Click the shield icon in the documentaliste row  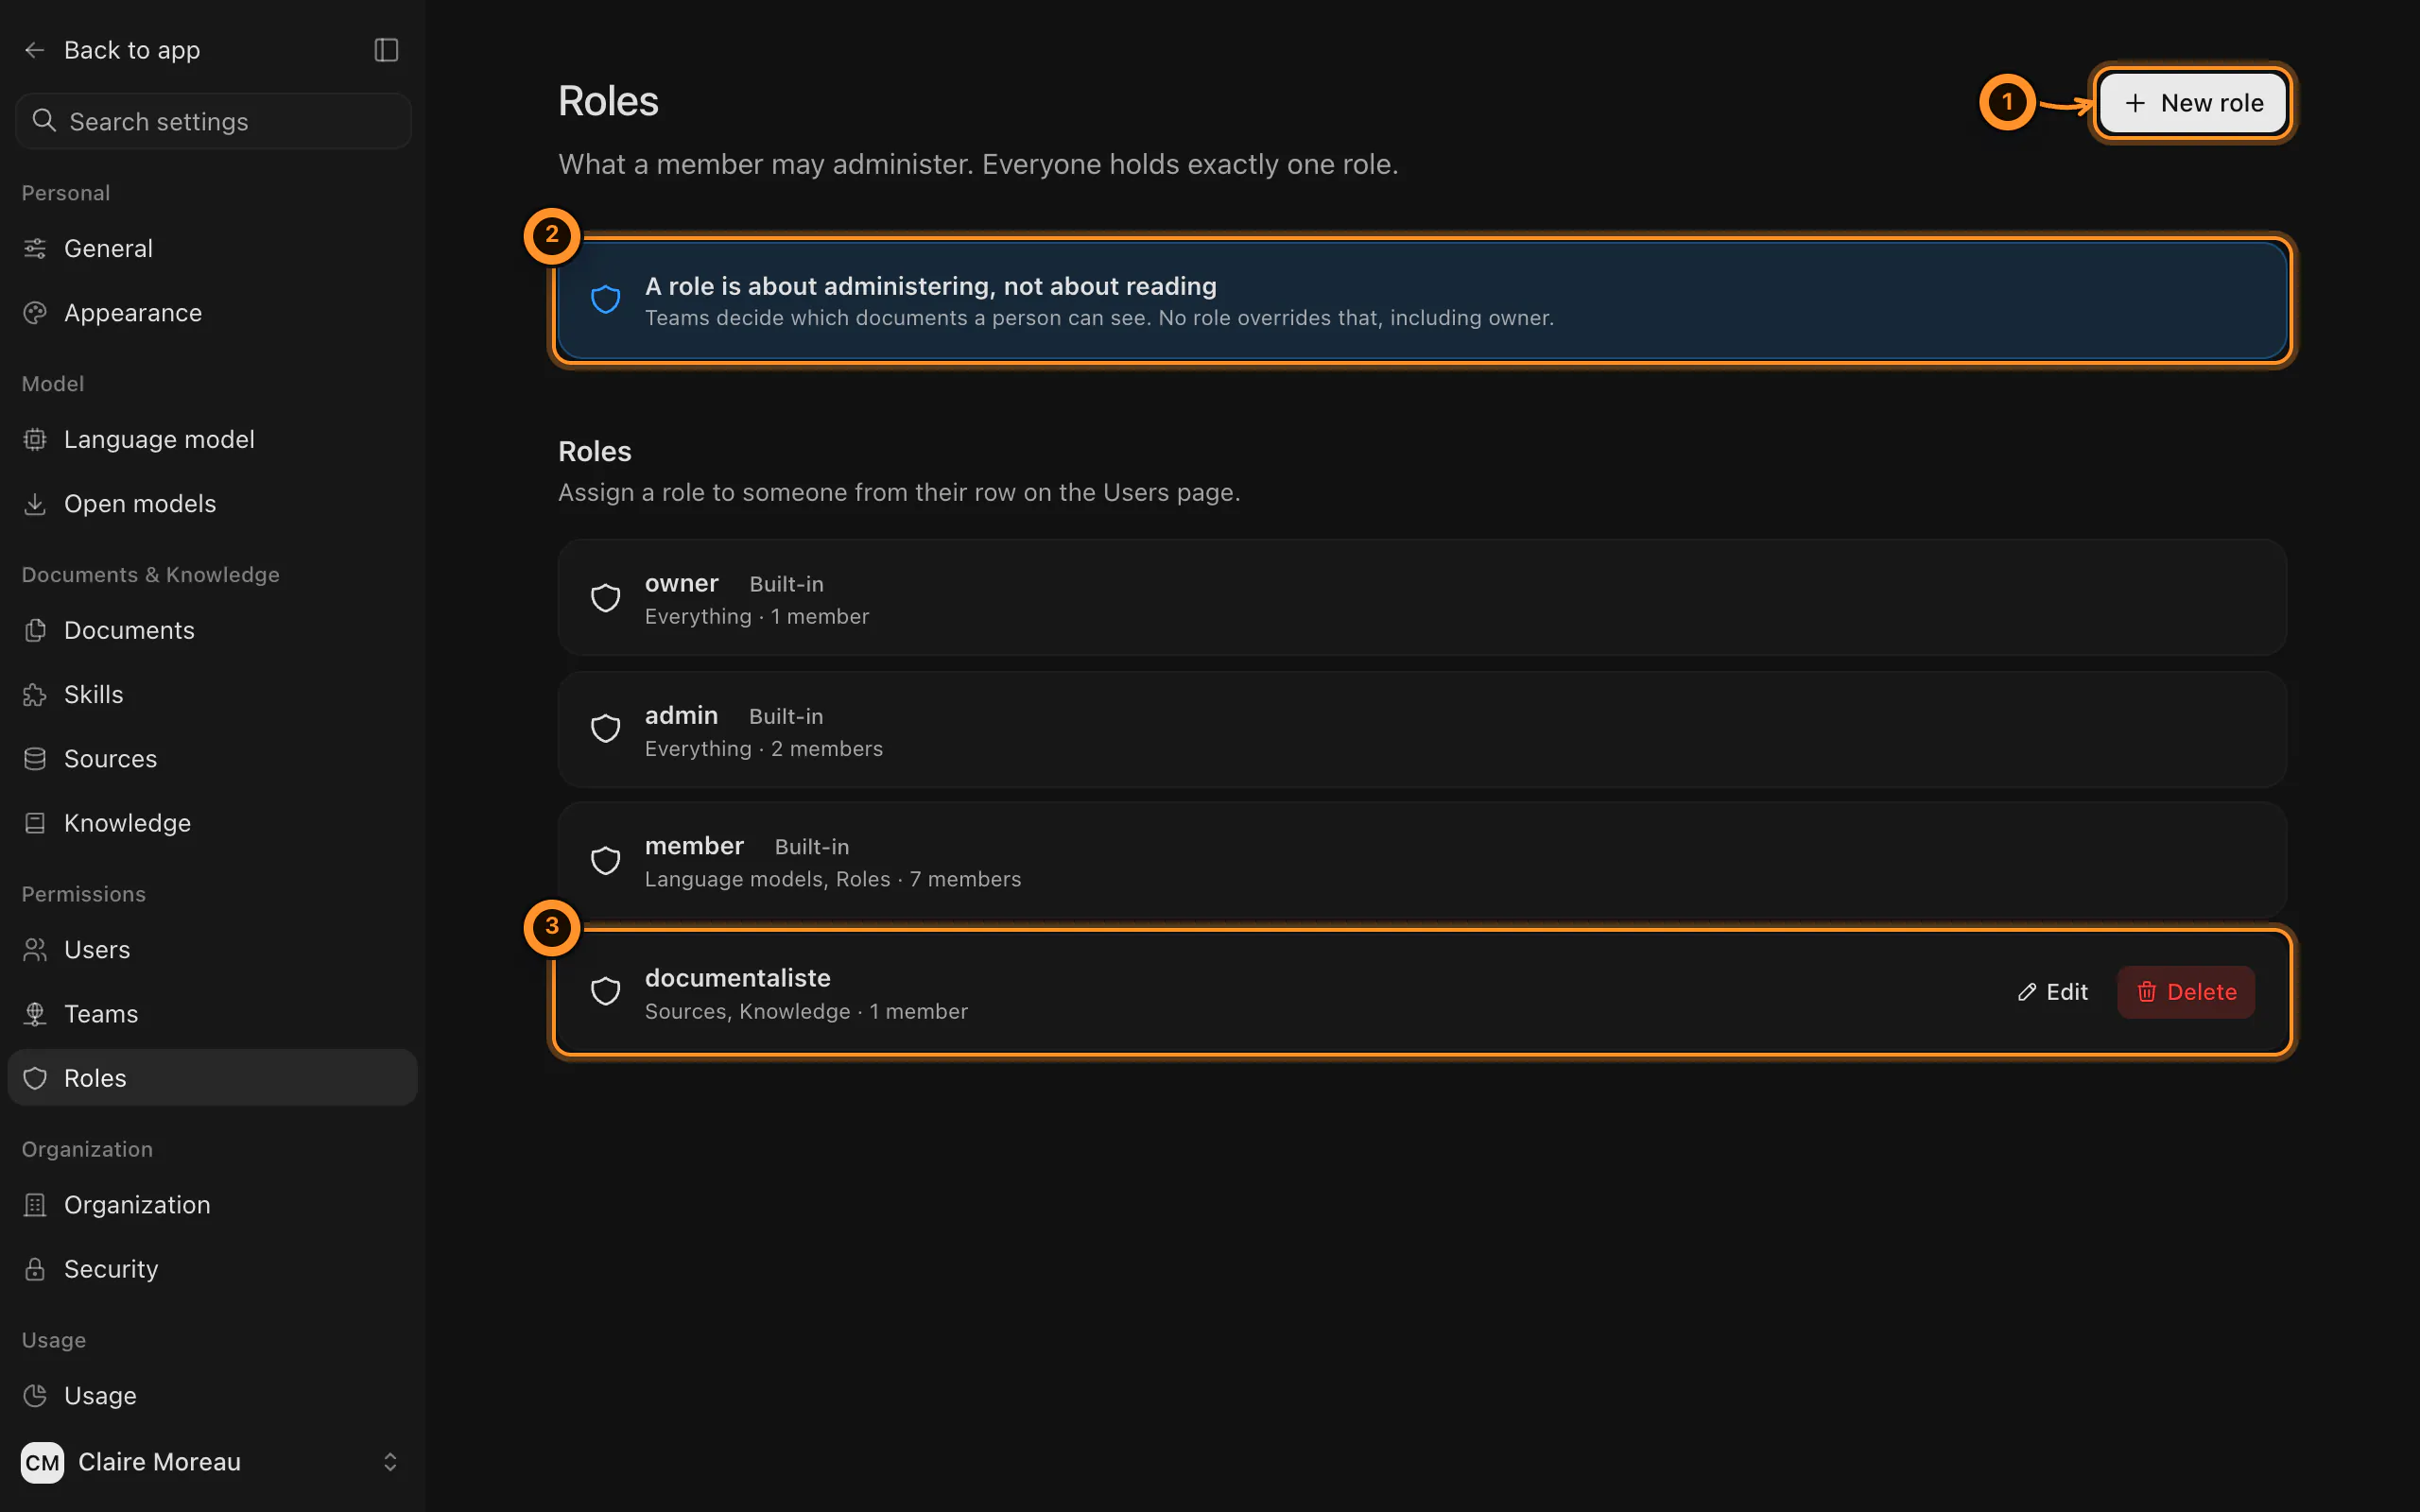pos(606,992)
